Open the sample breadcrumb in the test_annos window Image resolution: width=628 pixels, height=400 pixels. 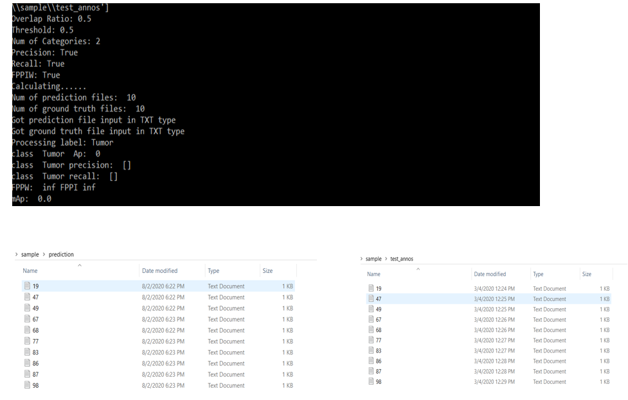[x=372, y=258]
